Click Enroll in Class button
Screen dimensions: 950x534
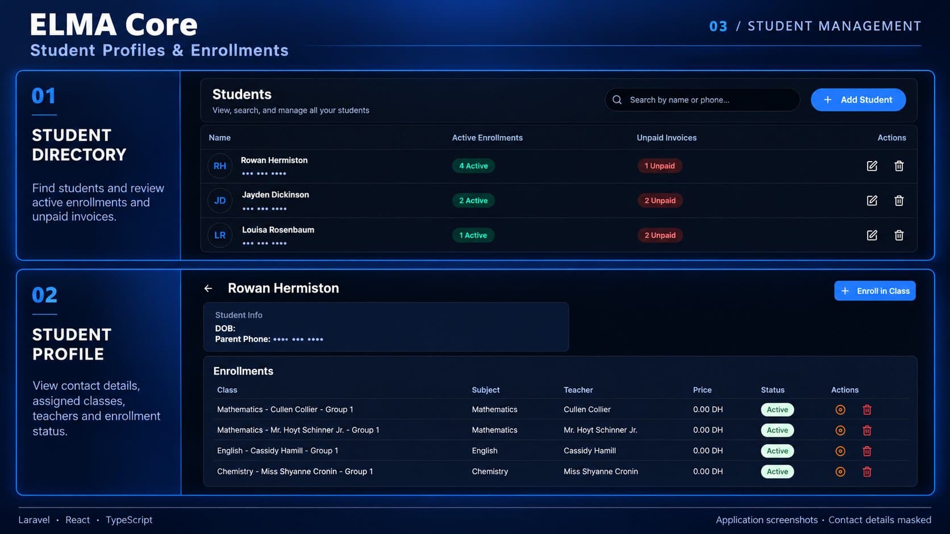click(x=874, y=291)
